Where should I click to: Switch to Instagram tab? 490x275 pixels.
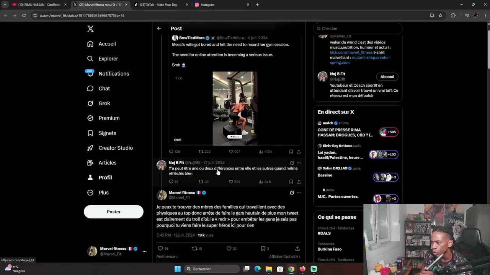pos(222,5)
